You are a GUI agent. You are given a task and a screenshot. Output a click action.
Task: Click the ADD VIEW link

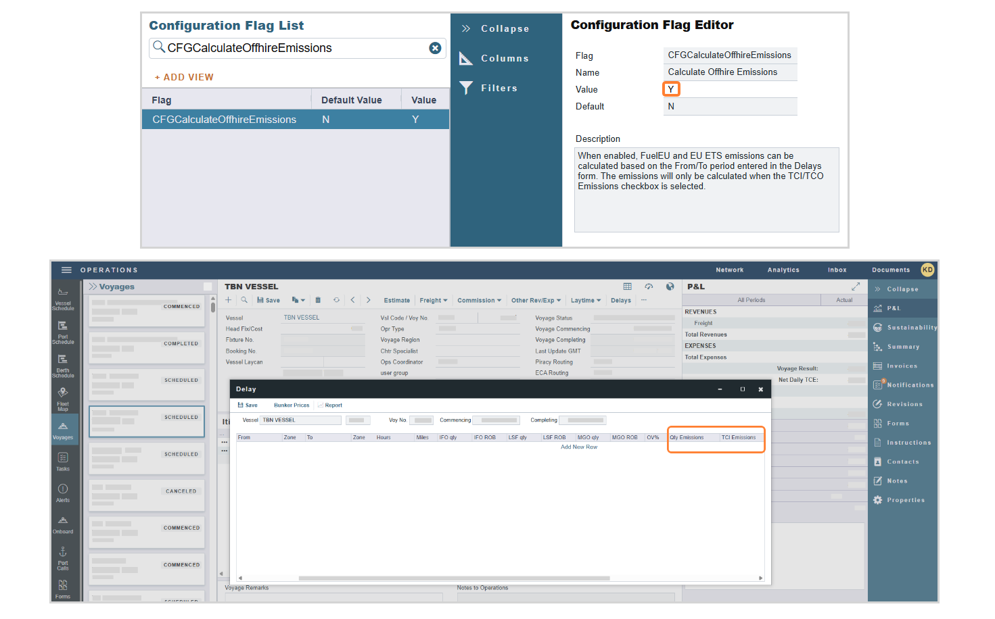[183, 77]
